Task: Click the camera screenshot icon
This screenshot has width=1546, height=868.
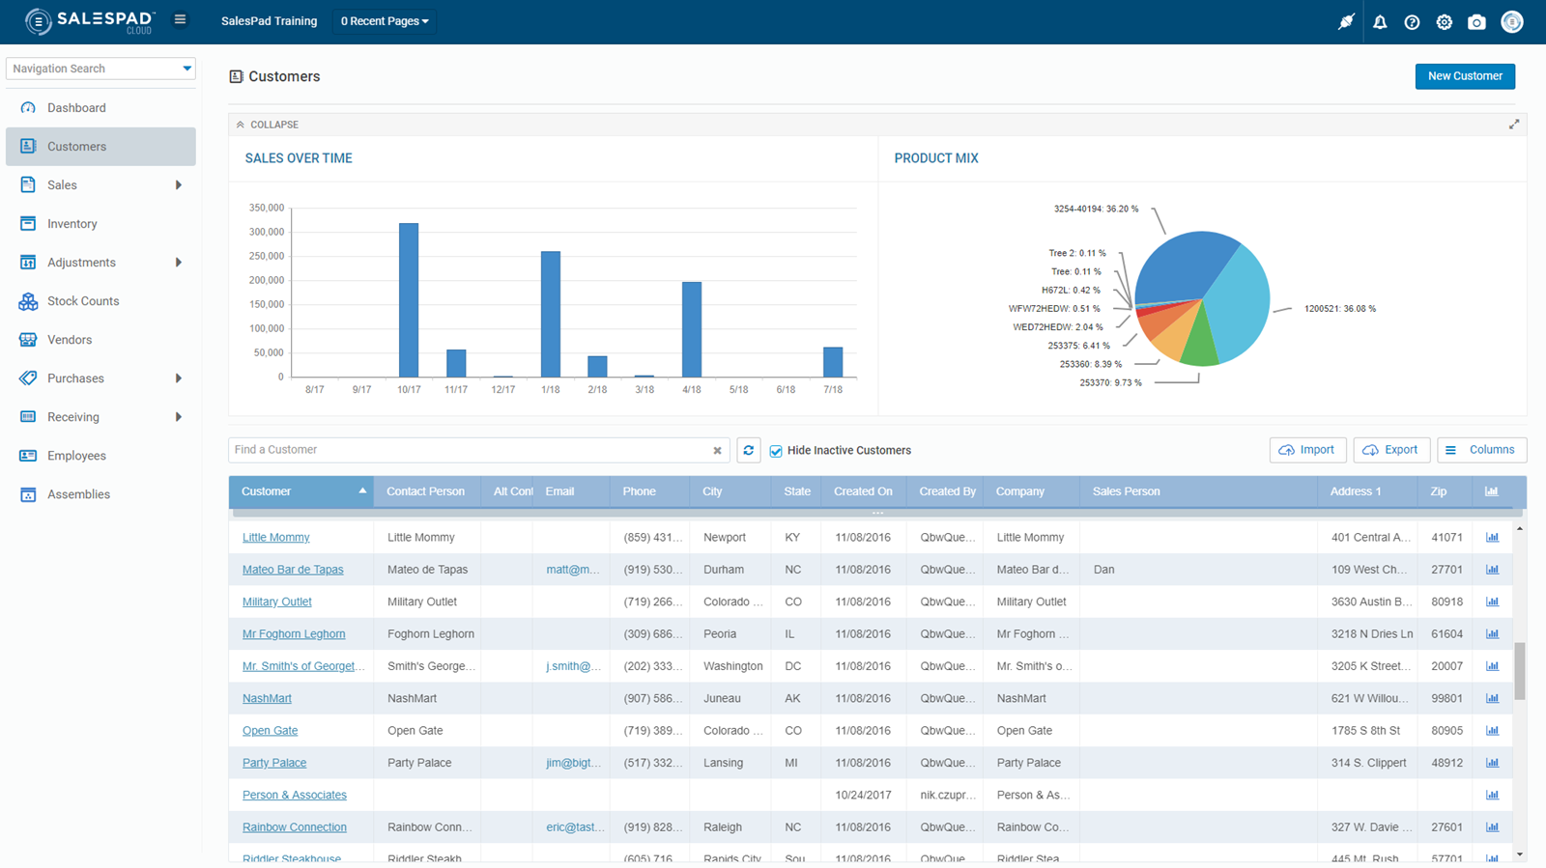Action: tap(1476, 22)
